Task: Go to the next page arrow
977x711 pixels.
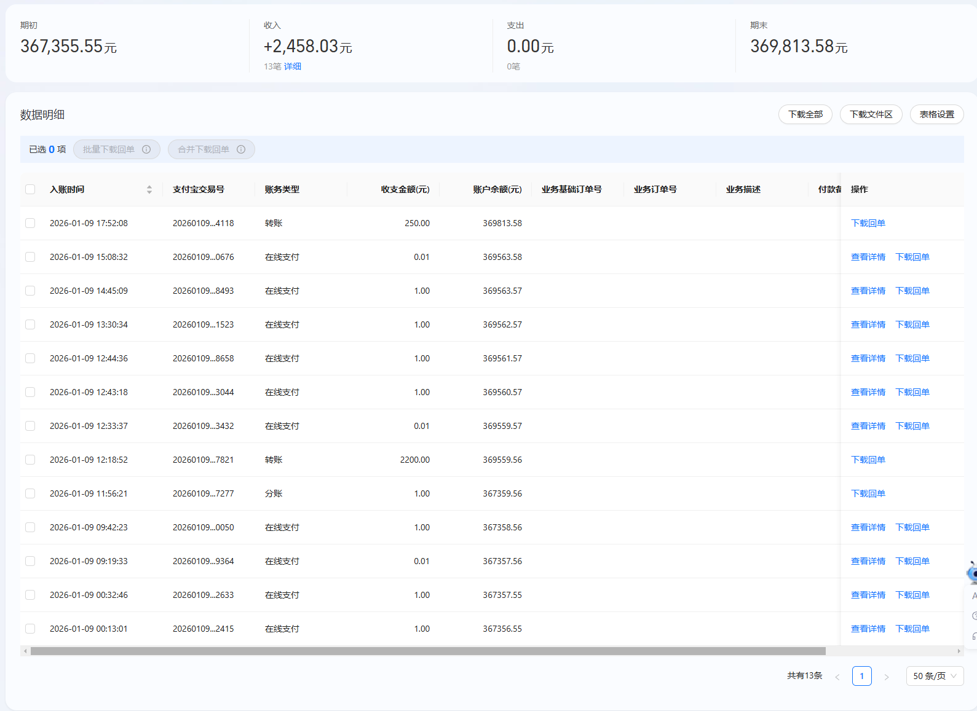Action: [886, 677]
